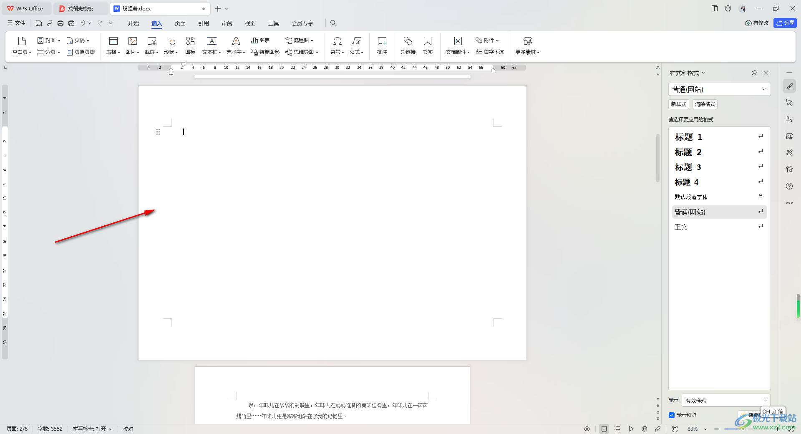Open the 普通(网站) style dropdown

click(x=719, y=89)
